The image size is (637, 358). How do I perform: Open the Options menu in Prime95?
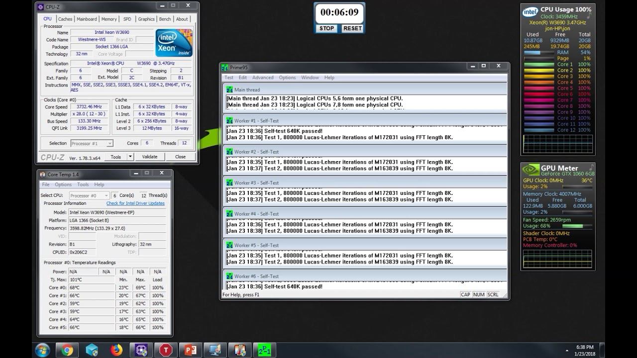pyautogui.click(x=287, y=78)
